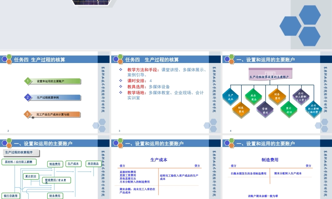Select the orange diamond numbered 3 on slide 2
The height and width of the screenshot is (199, 332).
pos(28,114)
